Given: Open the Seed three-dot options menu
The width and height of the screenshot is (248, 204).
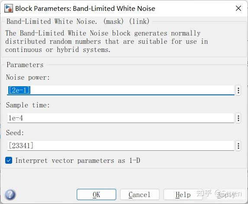Looking at the screenshot, I should click(x=238, y=146).
